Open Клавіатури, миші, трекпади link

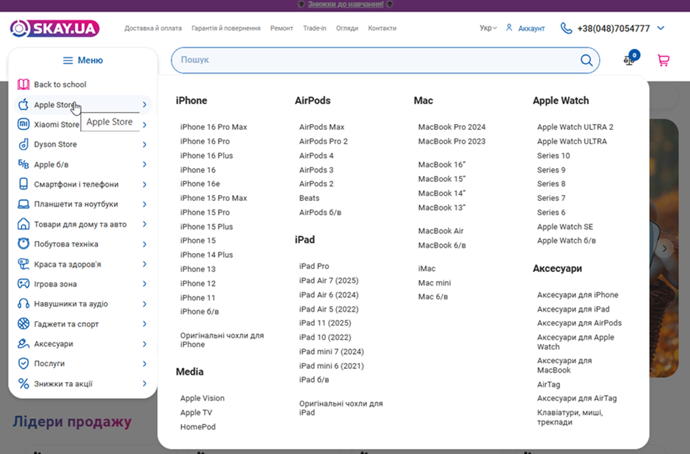tap(570, 417)
